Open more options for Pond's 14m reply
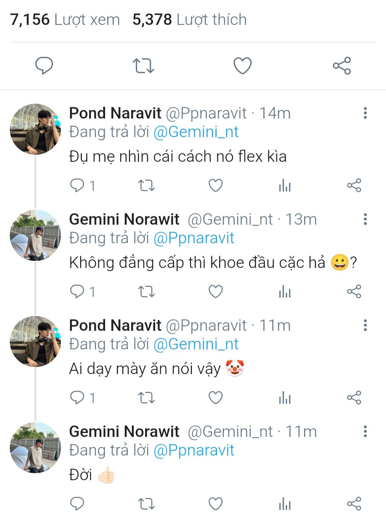Viewport: 386px width, 516px height. point(365,113)
